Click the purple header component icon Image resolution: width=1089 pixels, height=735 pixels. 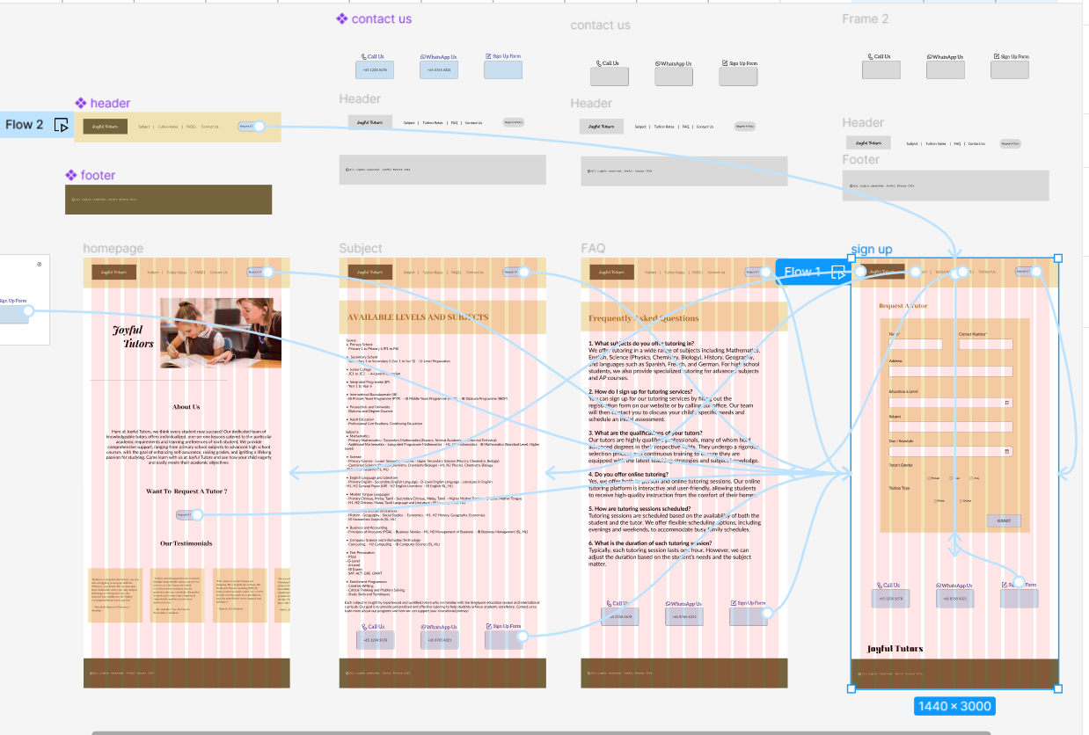click(x=81, y=103)
